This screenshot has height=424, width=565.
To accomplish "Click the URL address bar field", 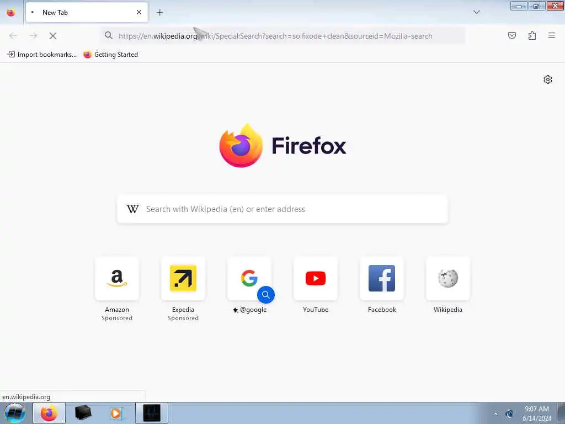I will pyautogui.click(x=283, y=36).
